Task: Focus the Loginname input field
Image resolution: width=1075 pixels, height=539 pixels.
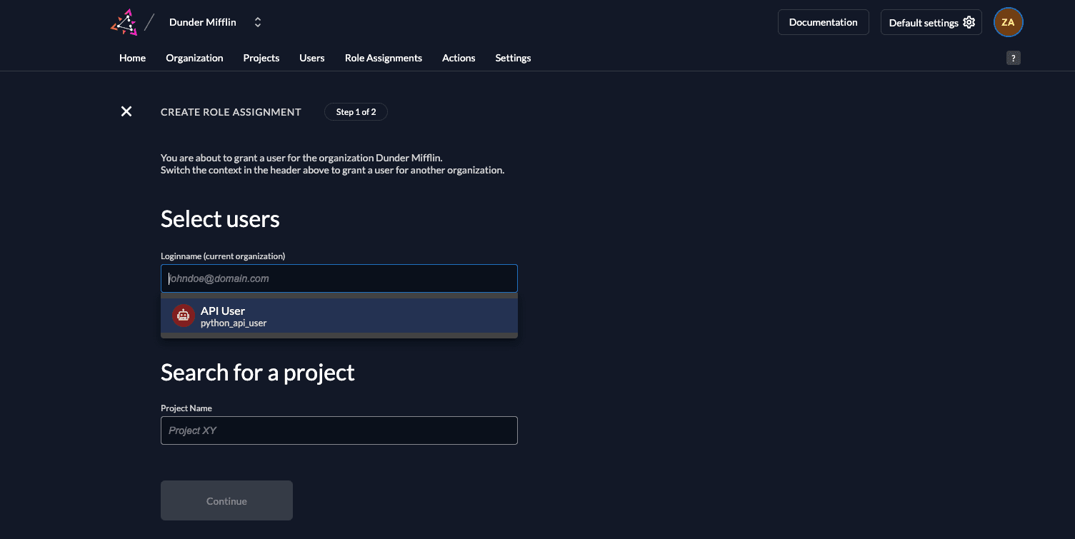Action: 339,278
